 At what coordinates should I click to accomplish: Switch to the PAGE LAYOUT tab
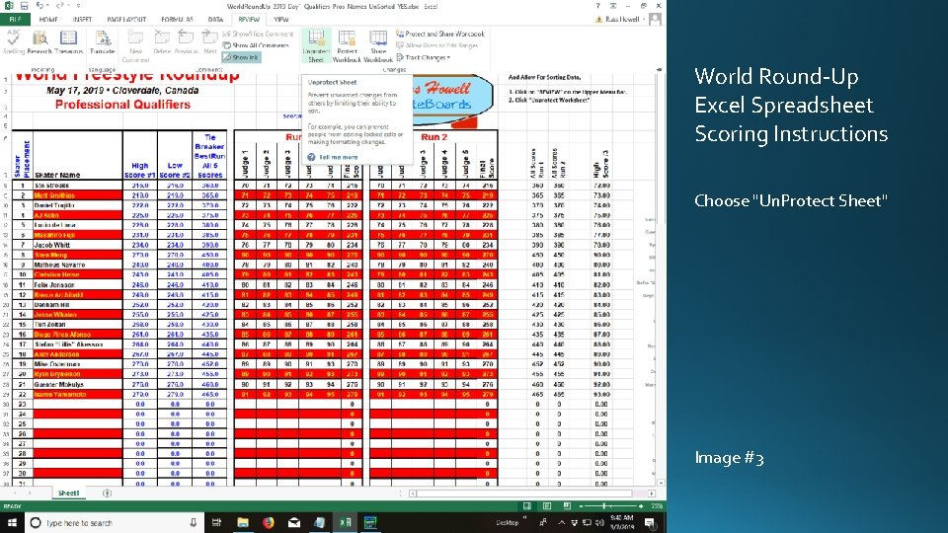[x=126, y=20]
